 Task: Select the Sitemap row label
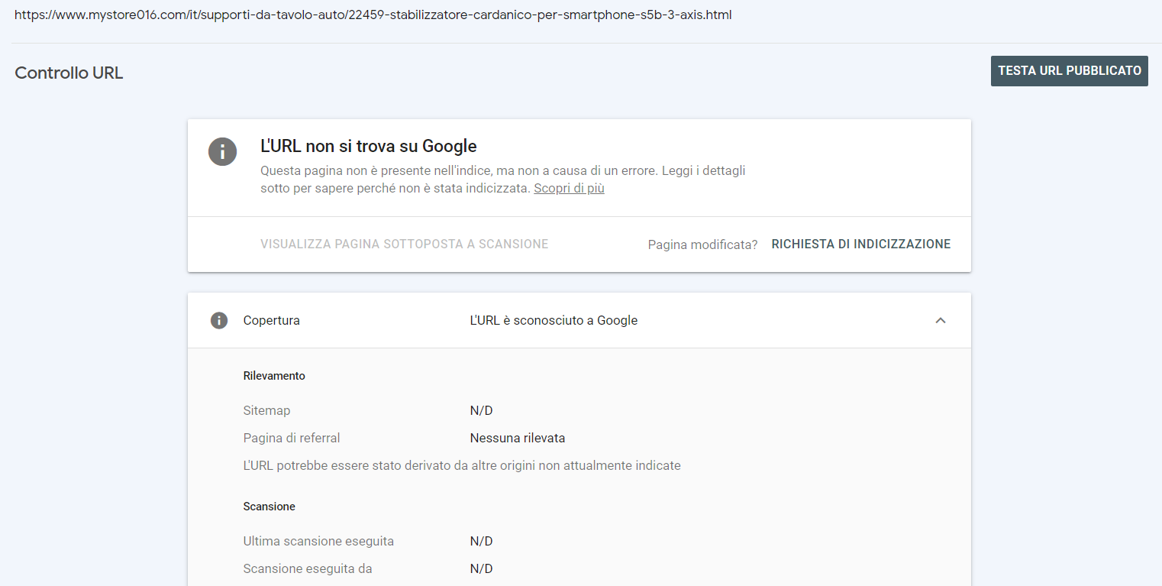click(x=266, y=411)
